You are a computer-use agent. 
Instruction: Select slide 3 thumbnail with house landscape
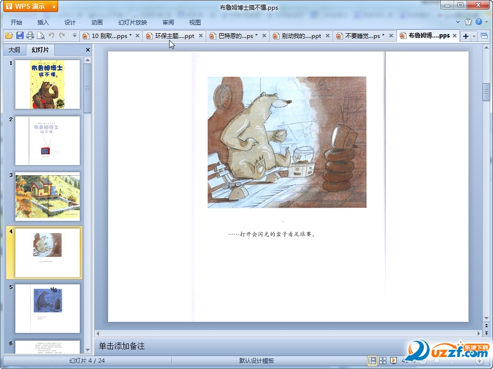pos(48,196)
